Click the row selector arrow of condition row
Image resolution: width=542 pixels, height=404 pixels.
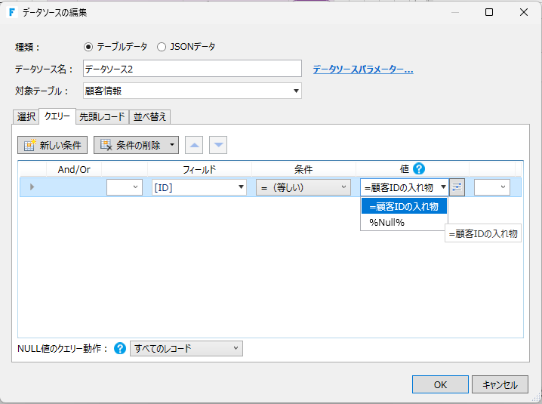coord(32,187)
